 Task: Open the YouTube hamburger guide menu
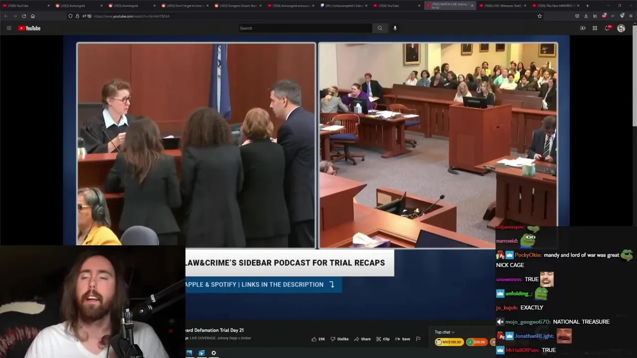click(x=8, y=28)
